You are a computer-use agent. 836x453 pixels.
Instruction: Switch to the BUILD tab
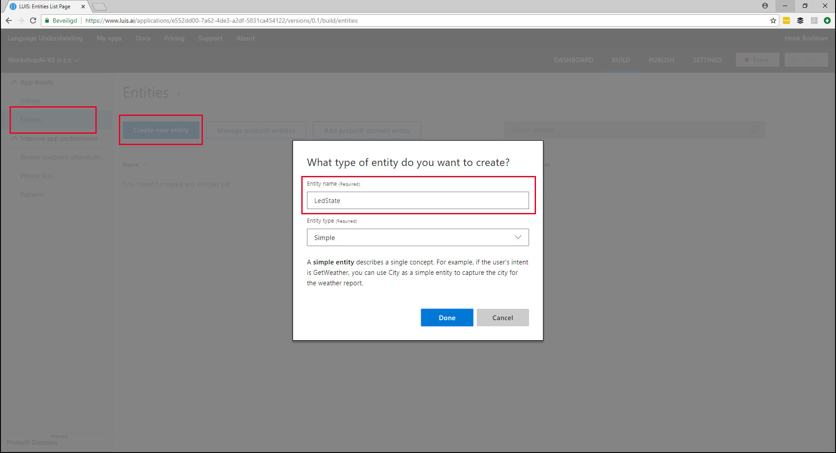621,60
